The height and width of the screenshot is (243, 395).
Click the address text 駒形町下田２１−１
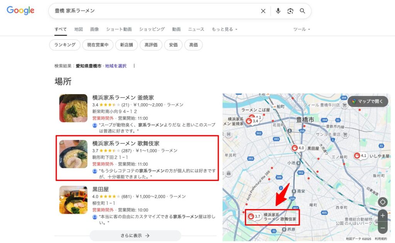click(110, 157)
